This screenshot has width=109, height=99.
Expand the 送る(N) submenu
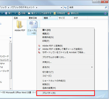coord(65,67)
